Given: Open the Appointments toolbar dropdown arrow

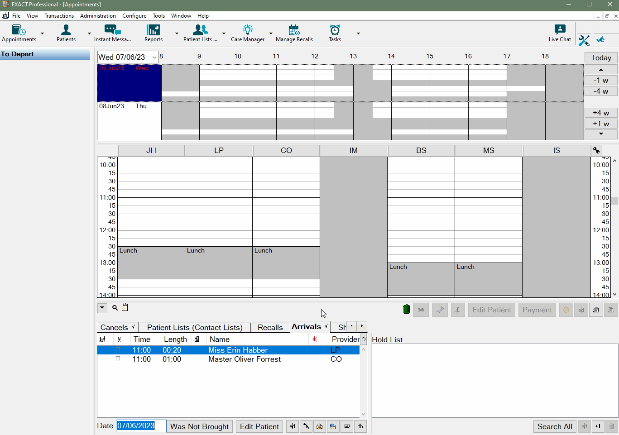Looking at the screenshot, I should (43, 33).
